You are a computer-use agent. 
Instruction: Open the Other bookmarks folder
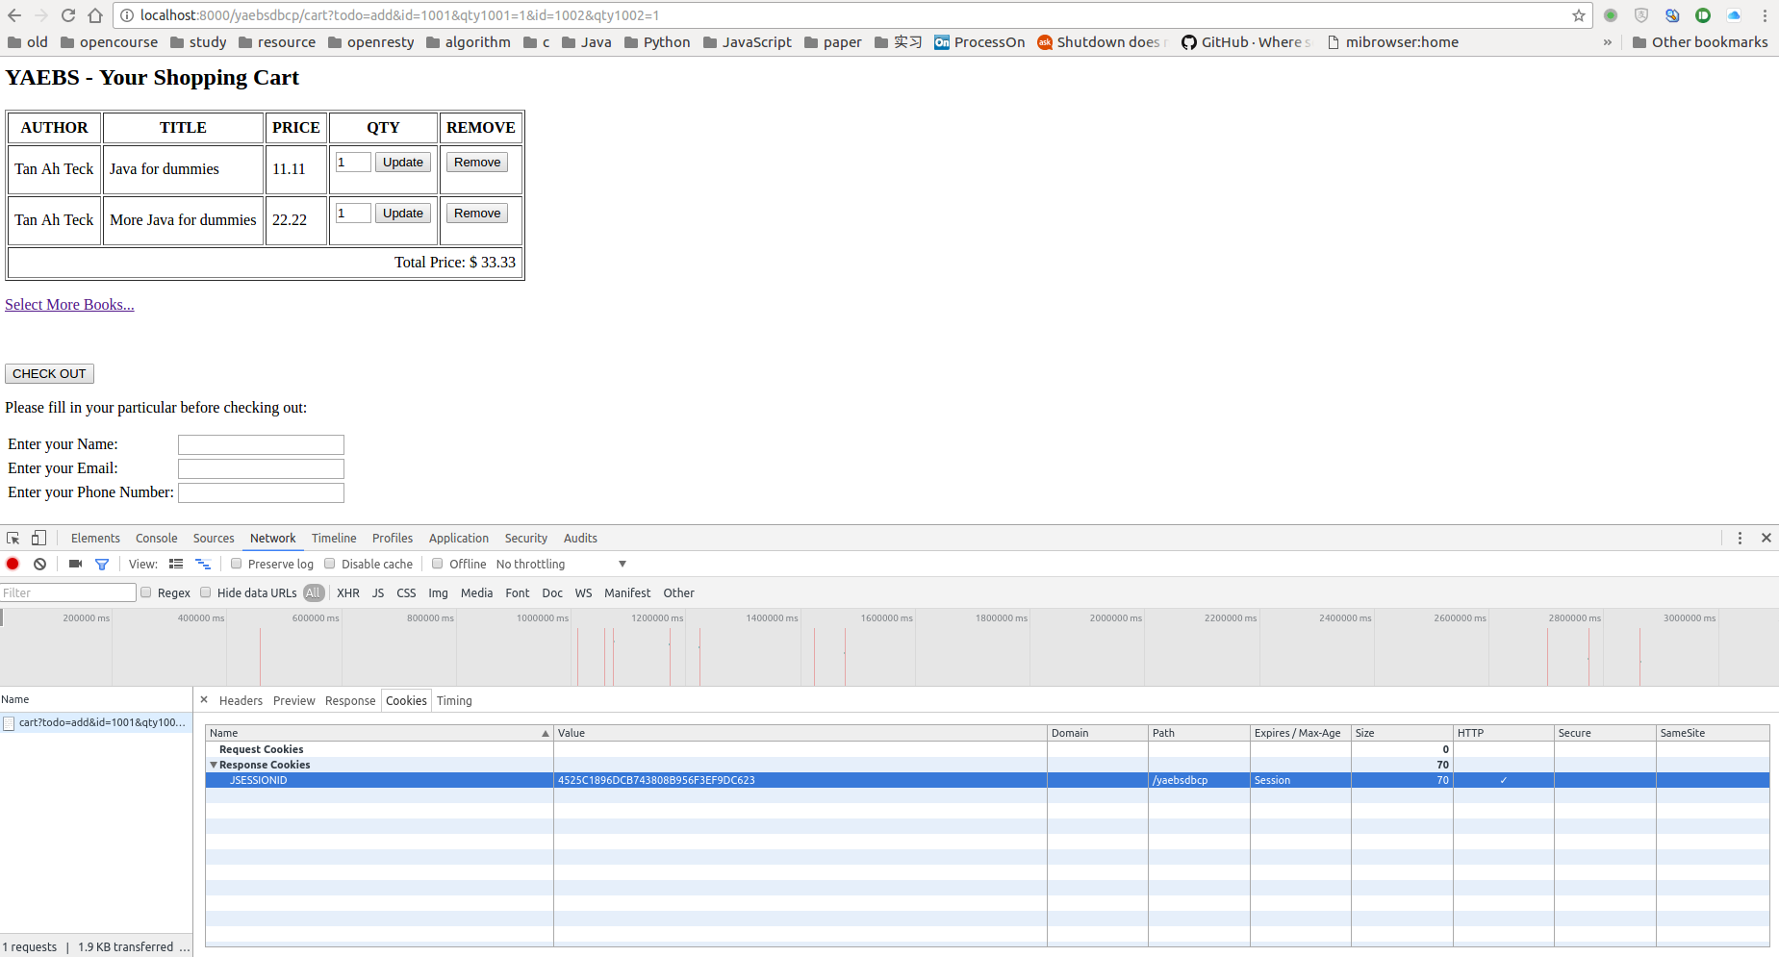(1700, 42)
